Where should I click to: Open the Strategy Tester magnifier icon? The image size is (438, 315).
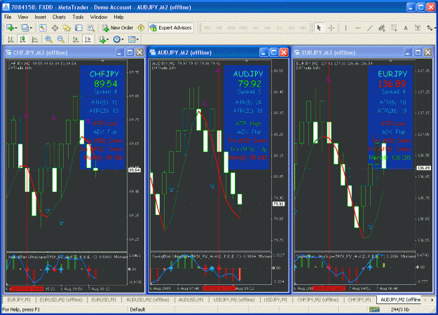(x=91, y=27)
